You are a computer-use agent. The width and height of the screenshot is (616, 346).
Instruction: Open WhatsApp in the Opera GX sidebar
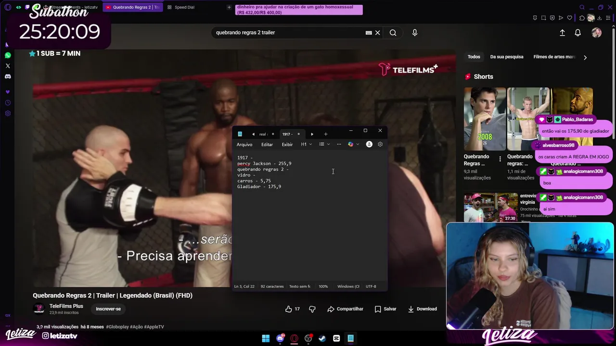pyautogui.click(x=8, y=55)
